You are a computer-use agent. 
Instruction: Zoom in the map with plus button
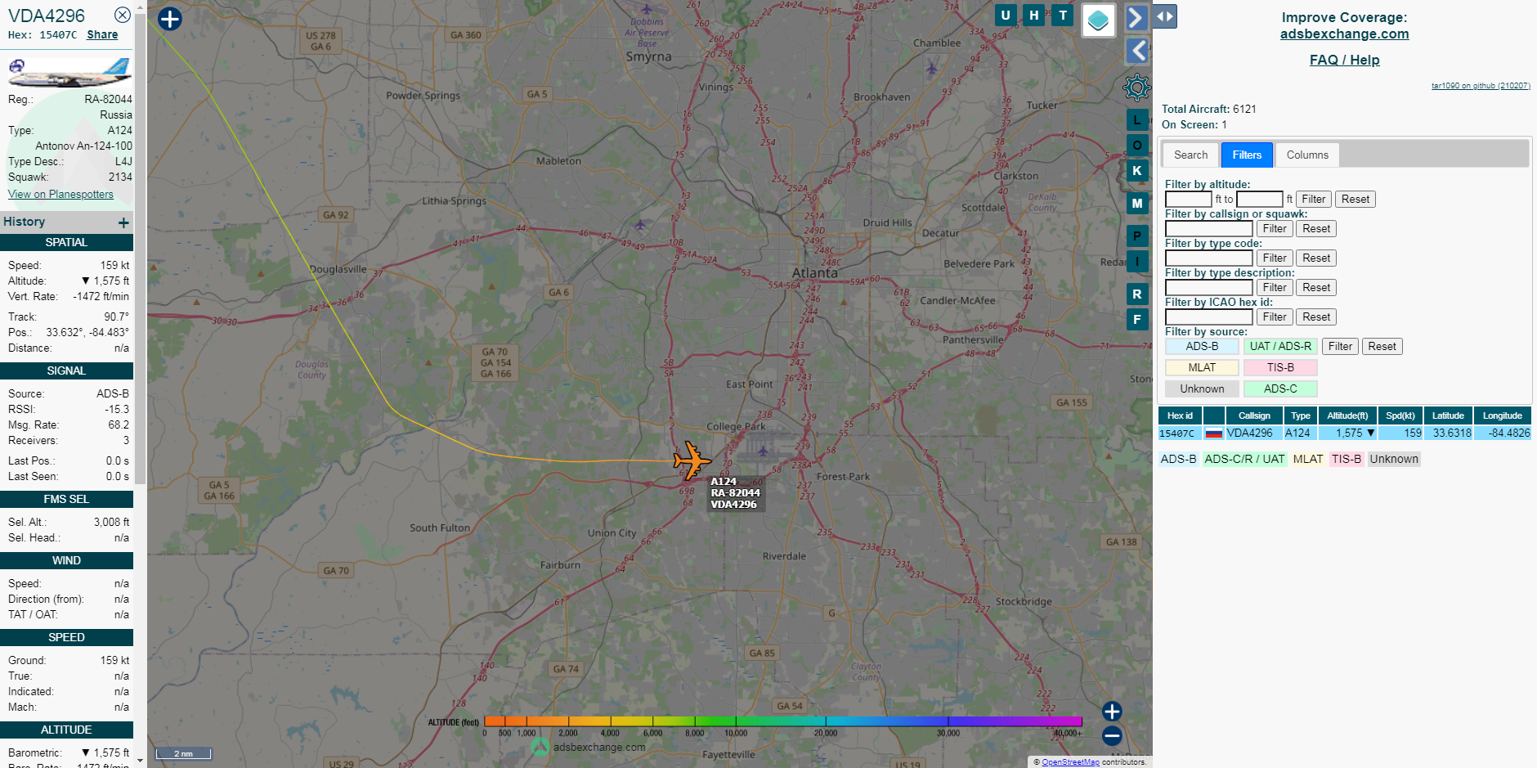pyautogui.click(x=1112, y=712)
